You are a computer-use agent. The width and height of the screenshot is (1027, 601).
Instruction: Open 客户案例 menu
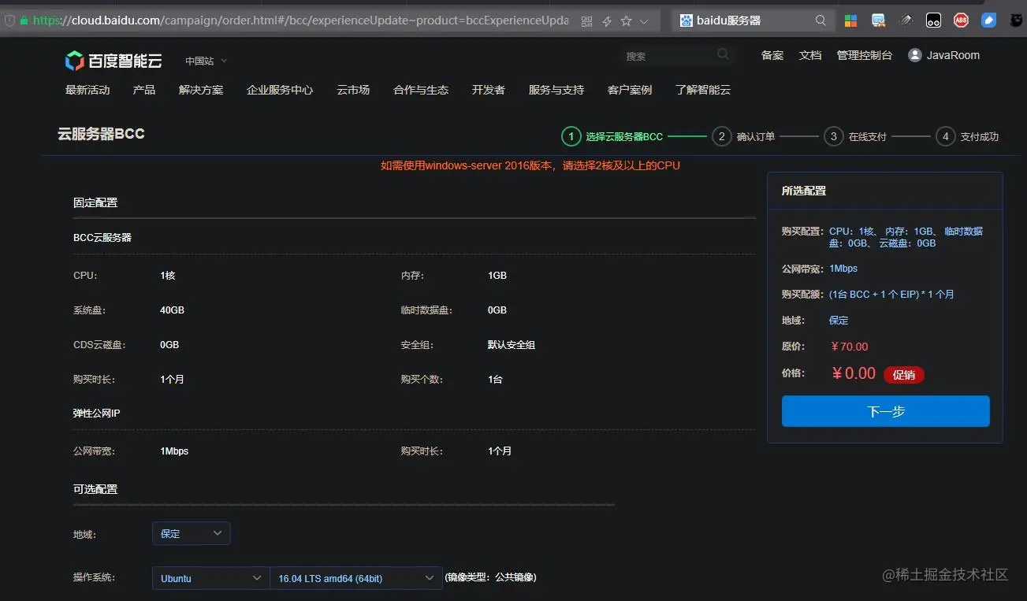pyautogui.click(x=630, y=90)
